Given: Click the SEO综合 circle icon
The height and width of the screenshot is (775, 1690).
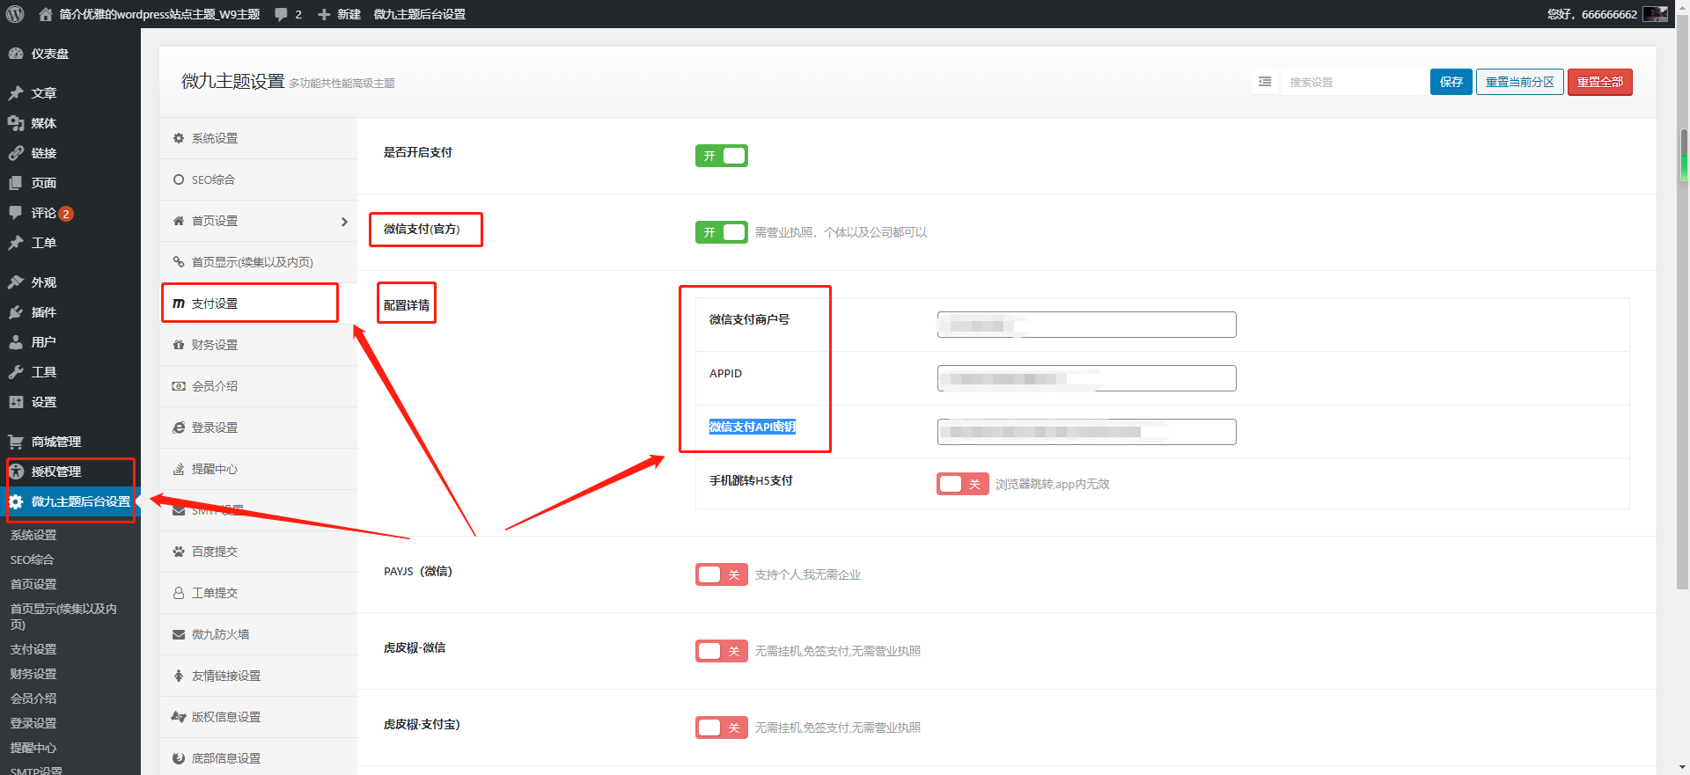Looking at the screenshot, I should coord(179,179).
